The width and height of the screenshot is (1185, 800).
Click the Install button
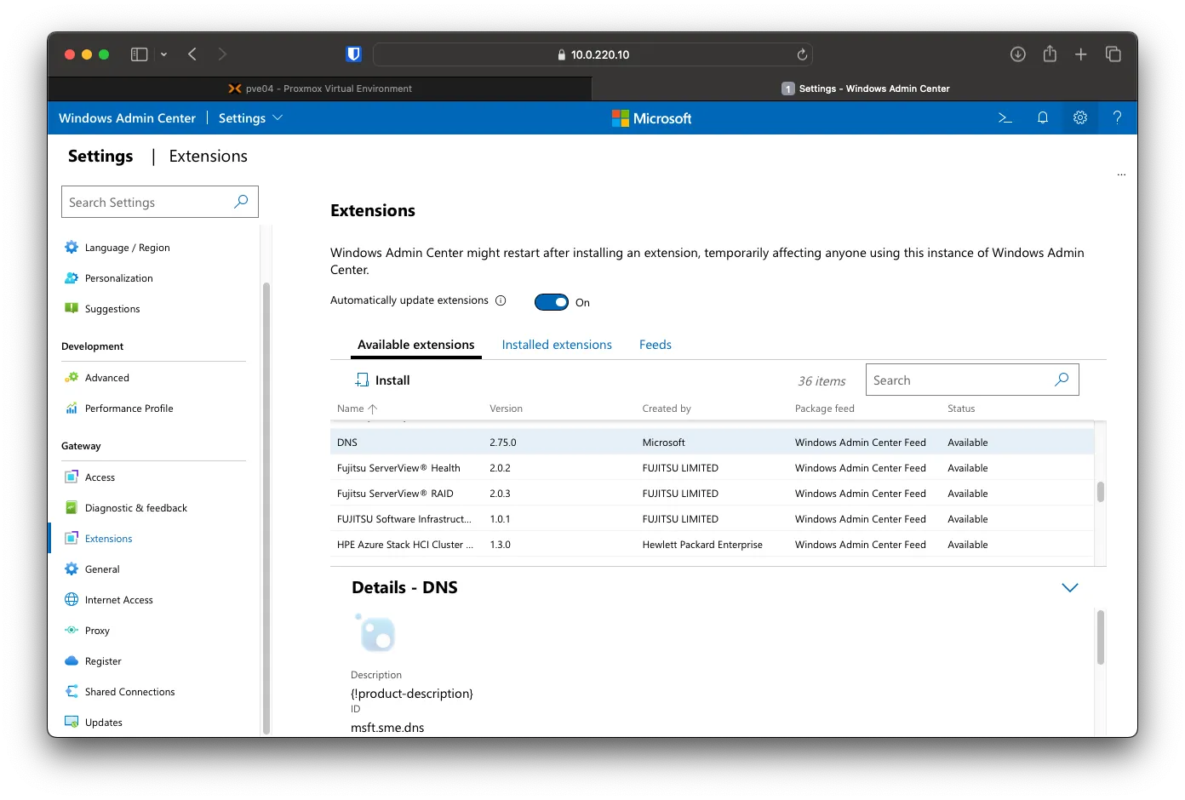coord(382,380)
